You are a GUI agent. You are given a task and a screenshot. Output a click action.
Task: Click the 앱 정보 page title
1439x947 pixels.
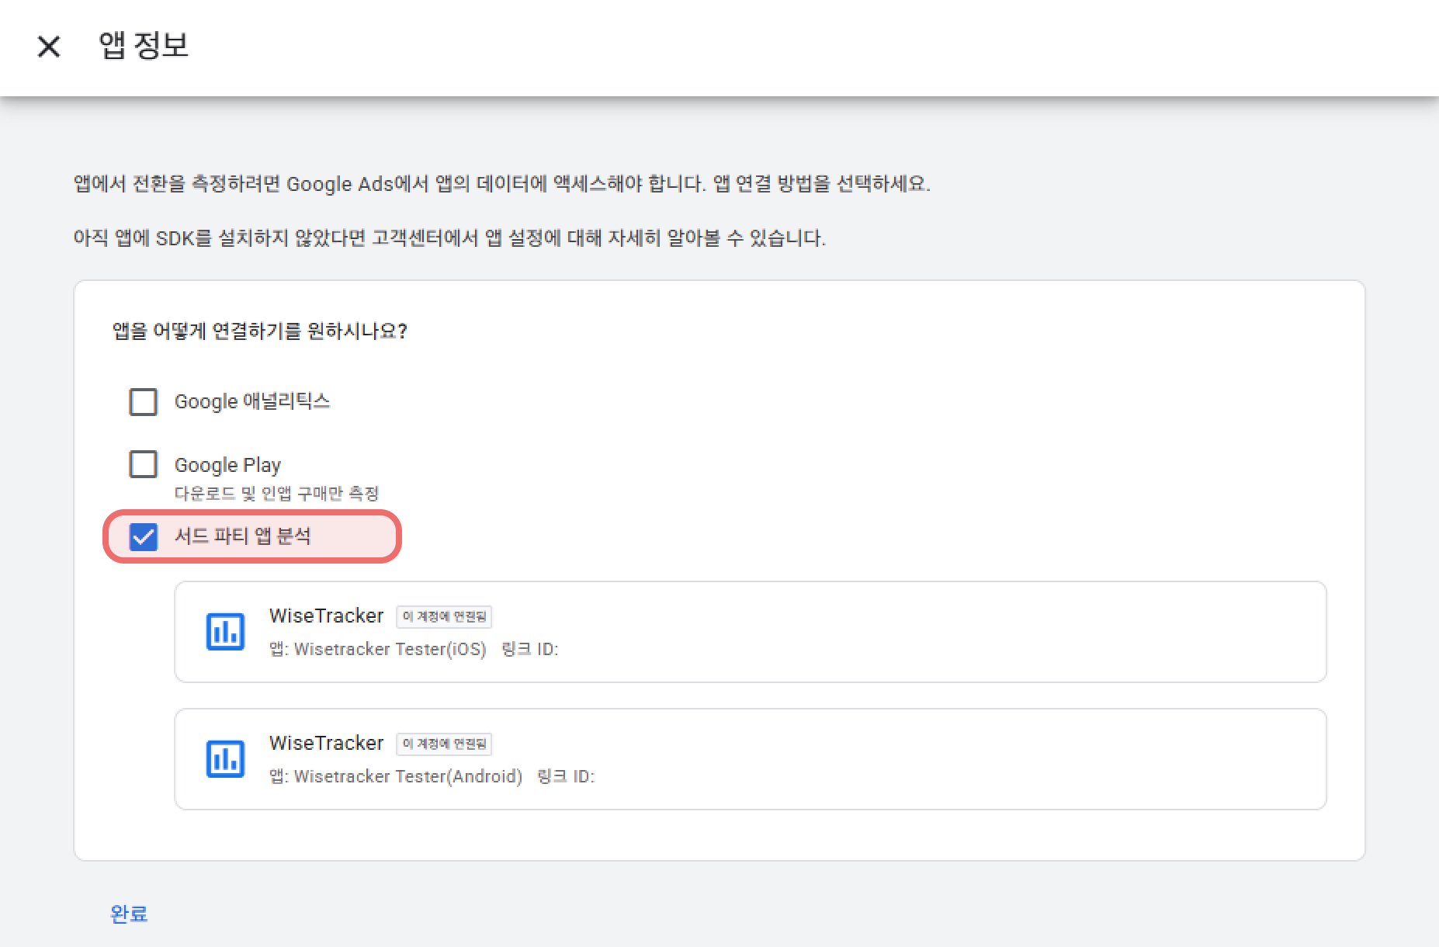[144, 45]
